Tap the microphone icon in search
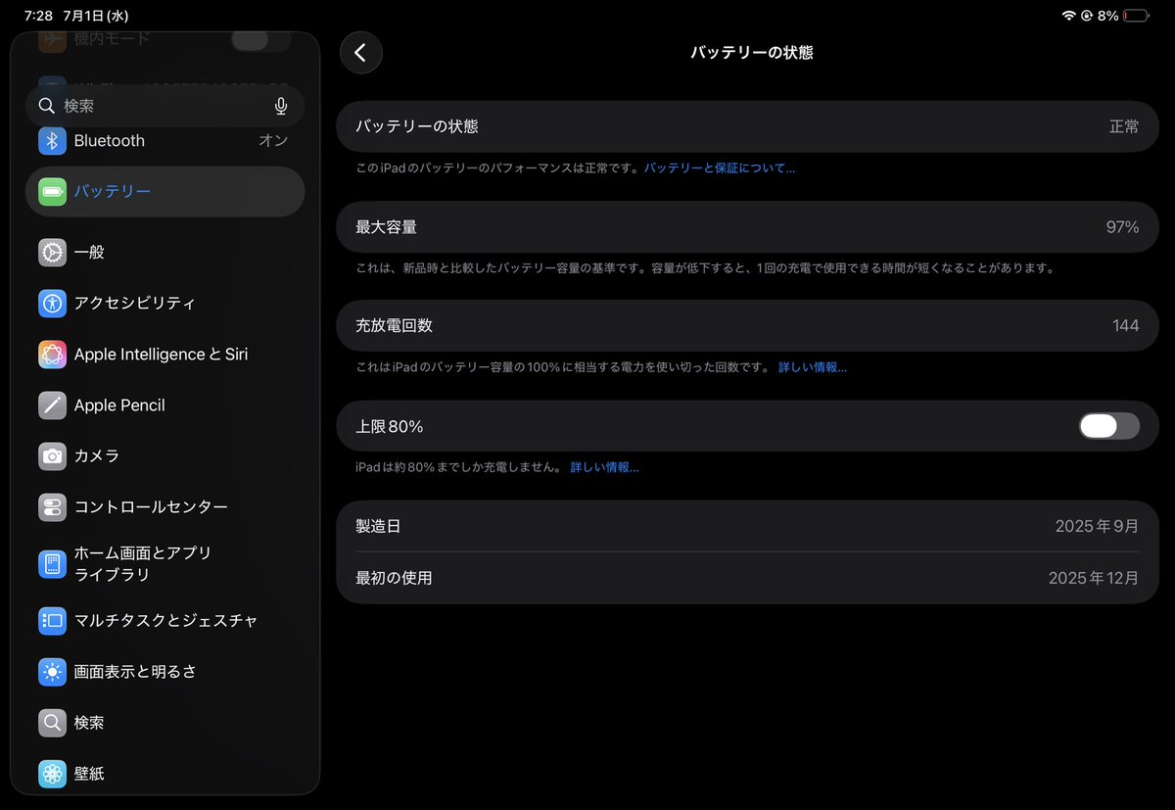This screenshot has width=1175, height=810. tap(281, 106)
